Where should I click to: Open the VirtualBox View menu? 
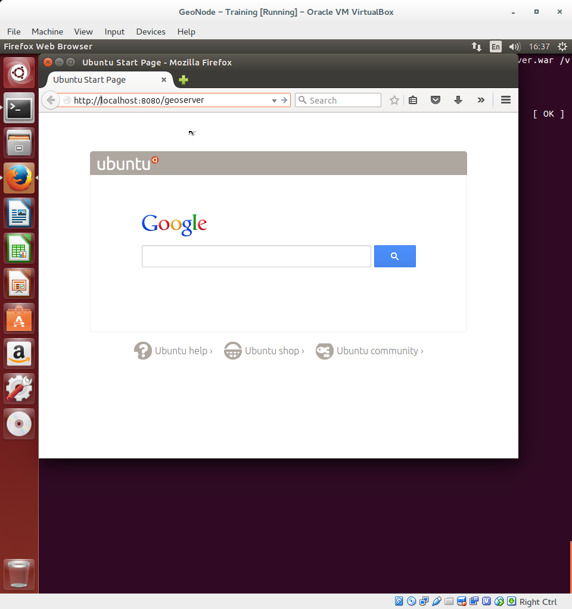(x=83, y=32)
